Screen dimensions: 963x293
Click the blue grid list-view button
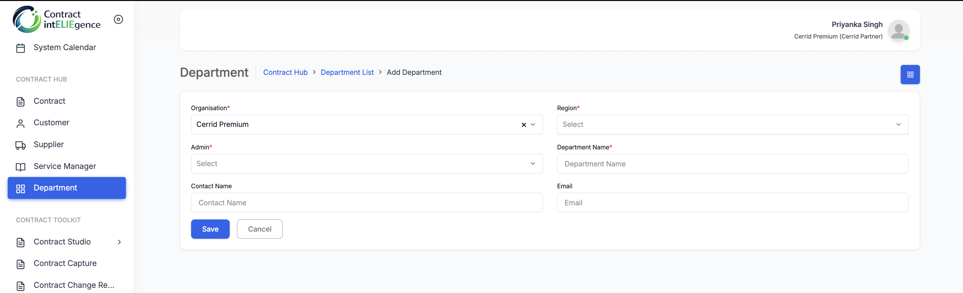click(x=910, y=74)
